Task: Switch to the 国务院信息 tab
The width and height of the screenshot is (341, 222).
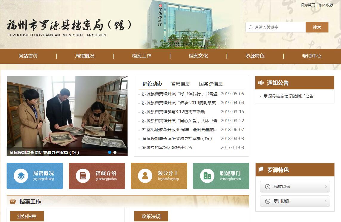Action: coord(211,84)
